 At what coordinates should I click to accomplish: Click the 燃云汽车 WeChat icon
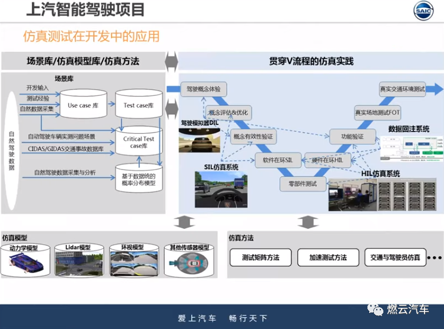[x=375, y=310]
